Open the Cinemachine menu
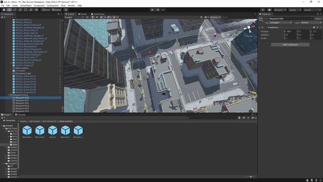Viewport: 323px width, 182px height. (52, 6)
